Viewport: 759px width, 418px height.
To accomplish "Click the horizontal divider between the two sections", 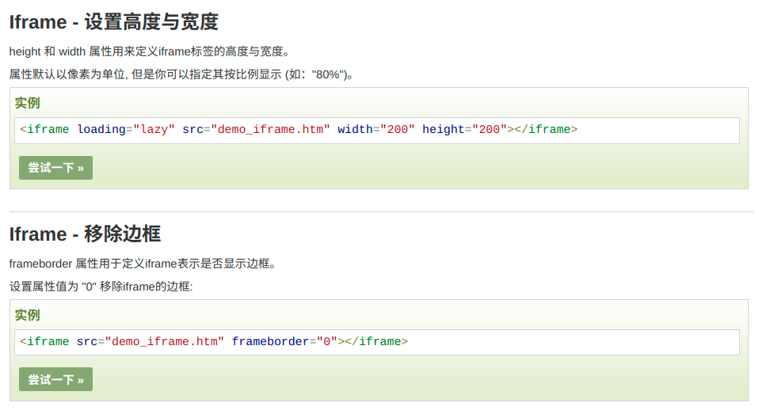I will pyautogui.click(x=380, y=211).
